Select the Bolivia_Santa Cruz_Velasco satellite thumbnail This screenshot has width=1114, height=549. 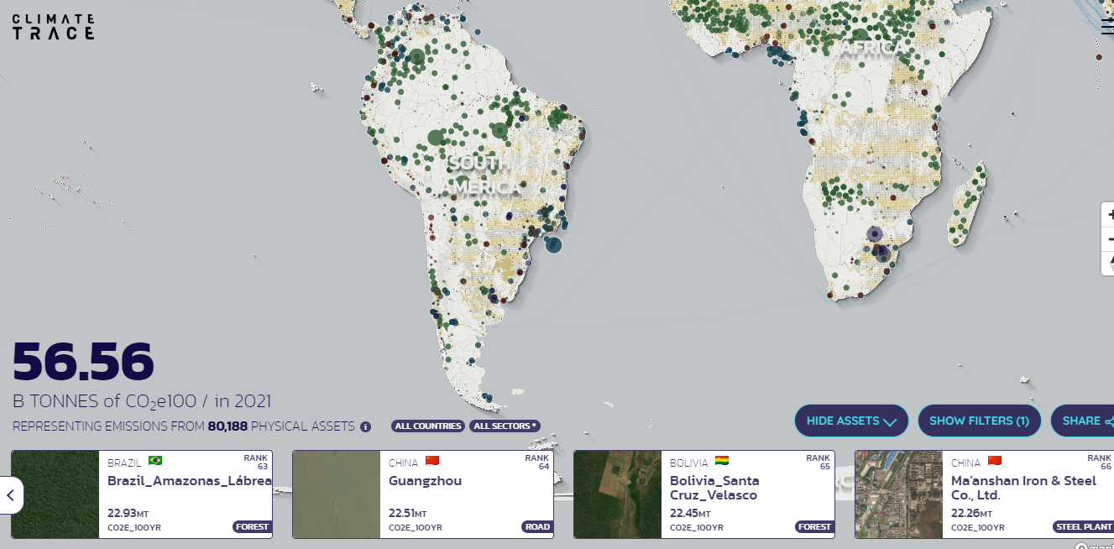618,494
